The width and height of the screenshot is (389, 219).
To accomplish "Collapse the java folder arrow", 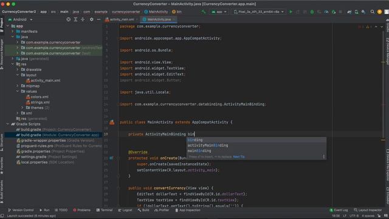I will click(13, 37).
